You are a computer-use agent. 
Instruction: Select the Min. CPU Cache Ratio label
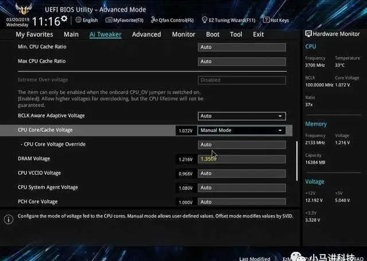42,46
